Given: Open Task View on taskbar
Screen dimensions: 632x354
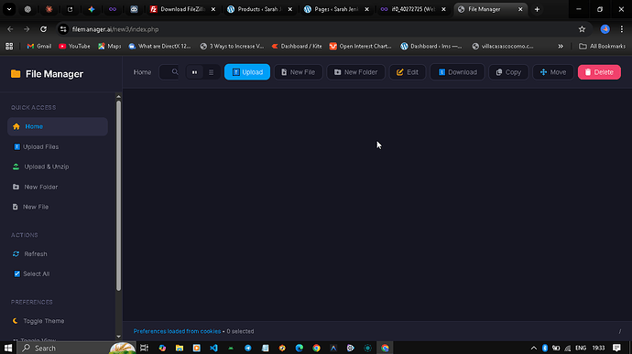Looking at the screenshot, I should coord(145,348).
